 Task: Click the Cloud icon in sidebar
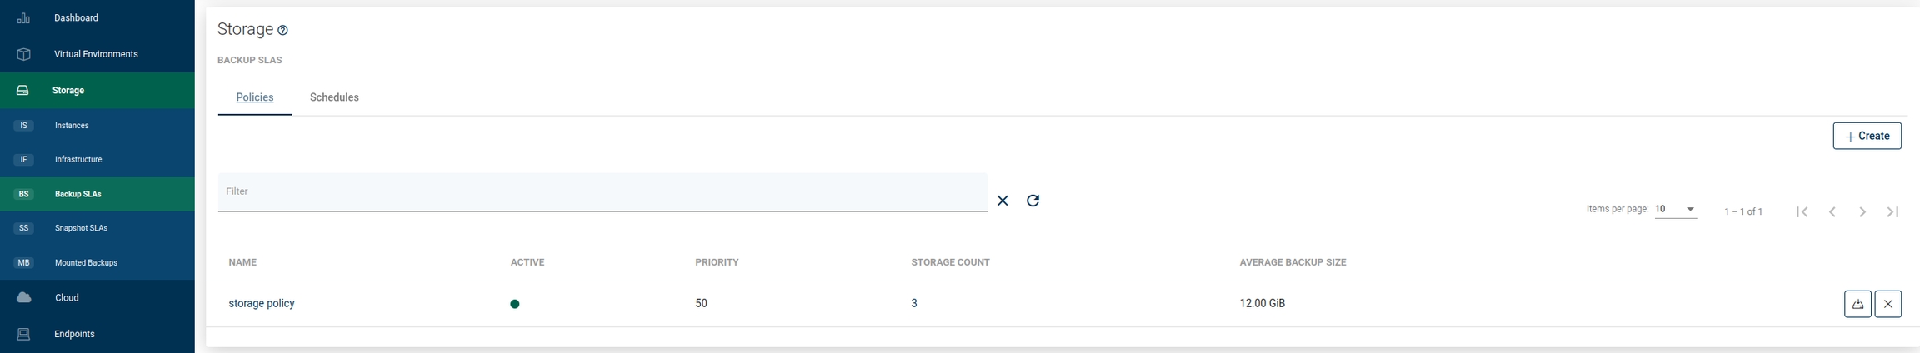point(23,298)
